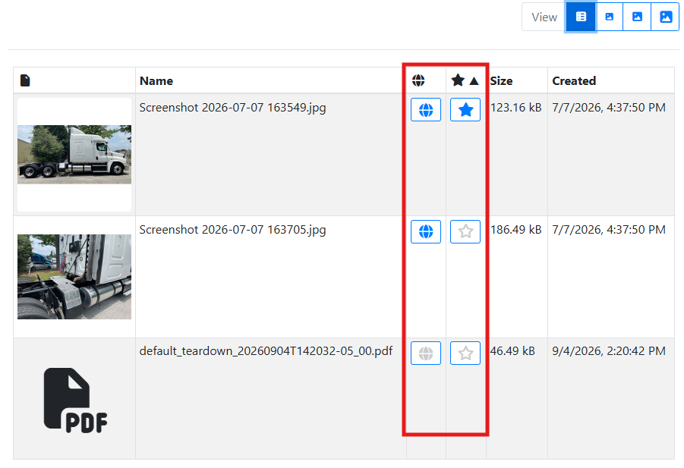
Task: Toggle public globe for Screenshot 163705.jpg
Action: (426, 231)
